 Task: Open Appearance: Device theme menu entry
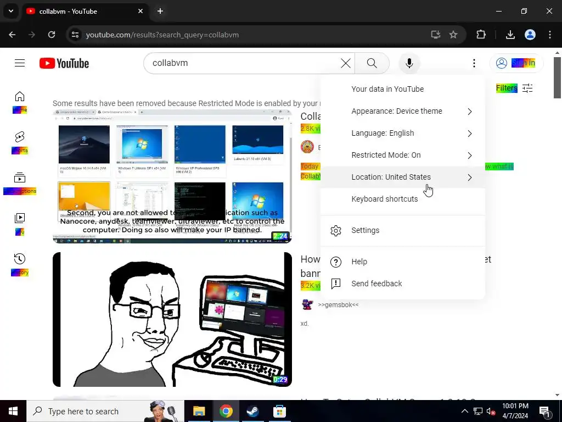click(x=403, y=111)
